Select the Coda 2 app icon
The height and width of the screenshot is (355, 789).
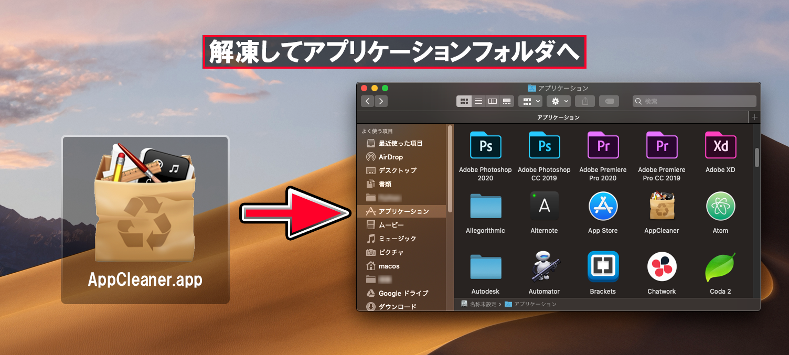(x=720, y=267)
